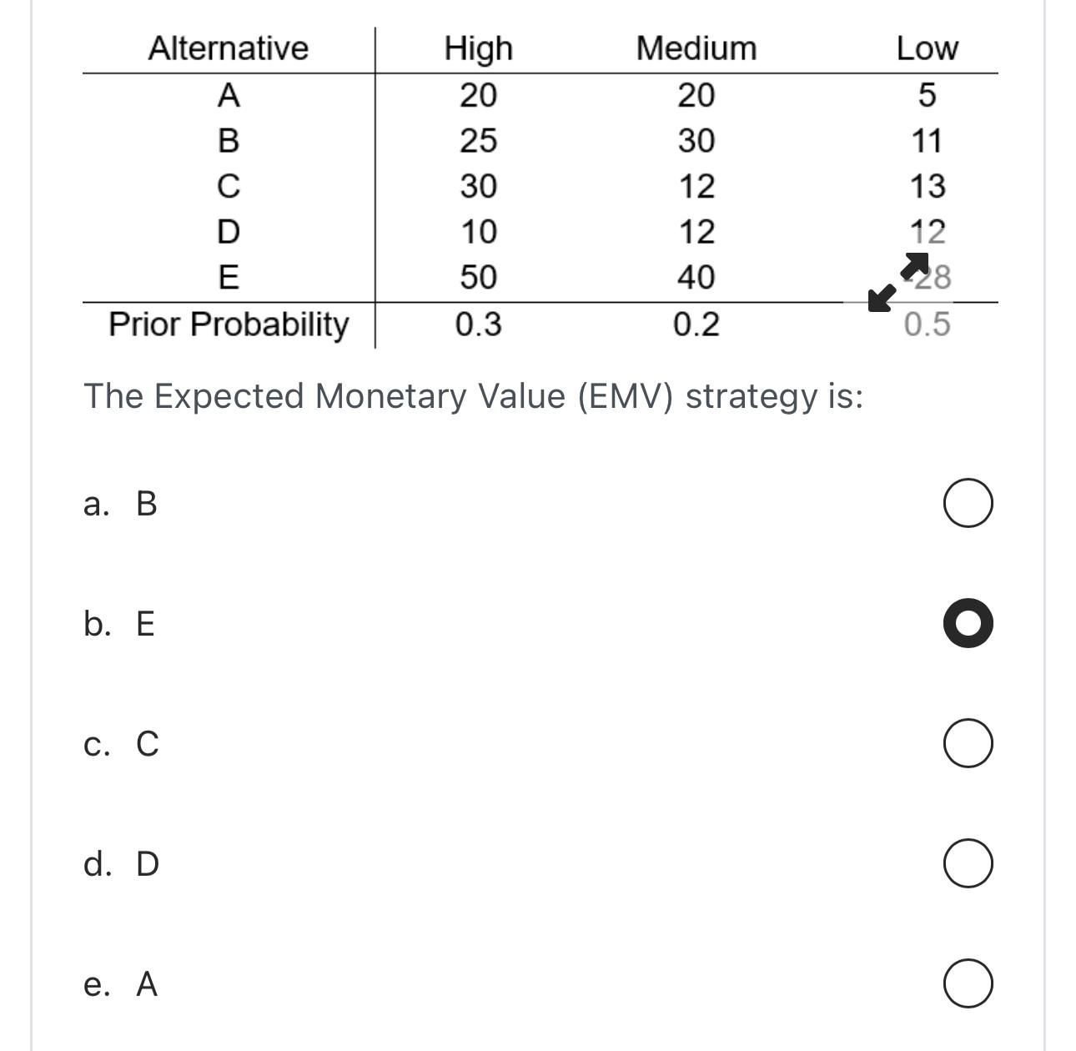Select the radio button for option c. C

[968, 742]
